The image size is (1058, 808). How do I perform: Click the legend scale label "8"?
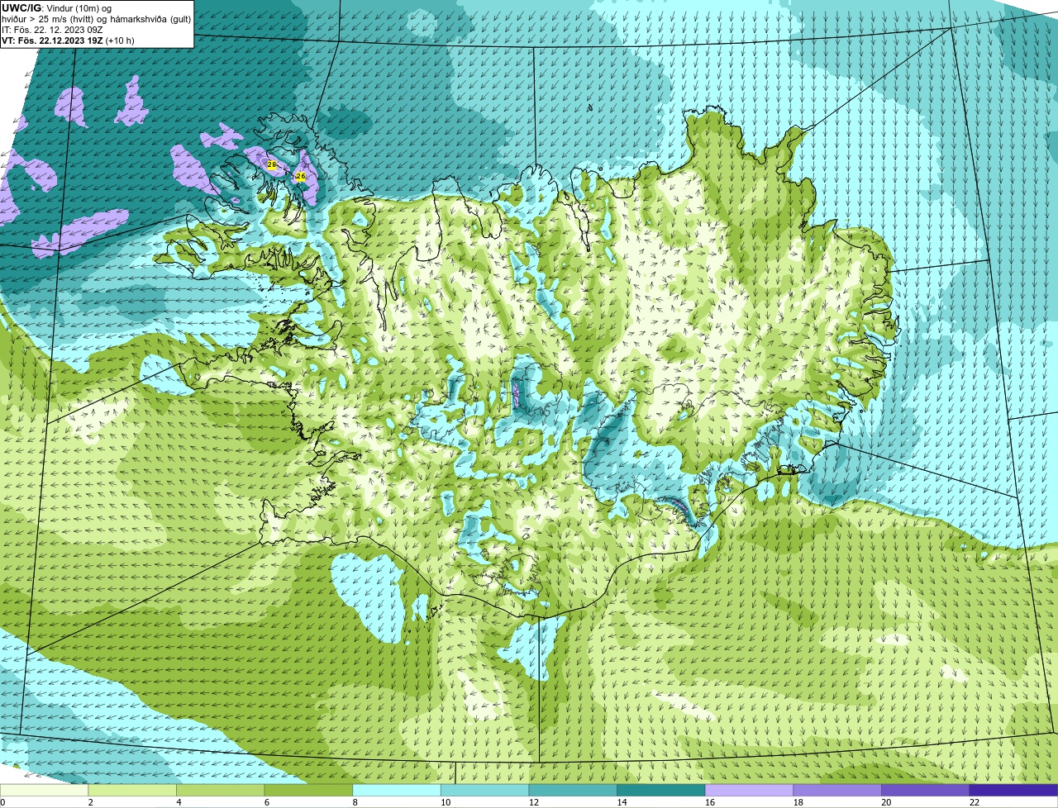(355, 802)
